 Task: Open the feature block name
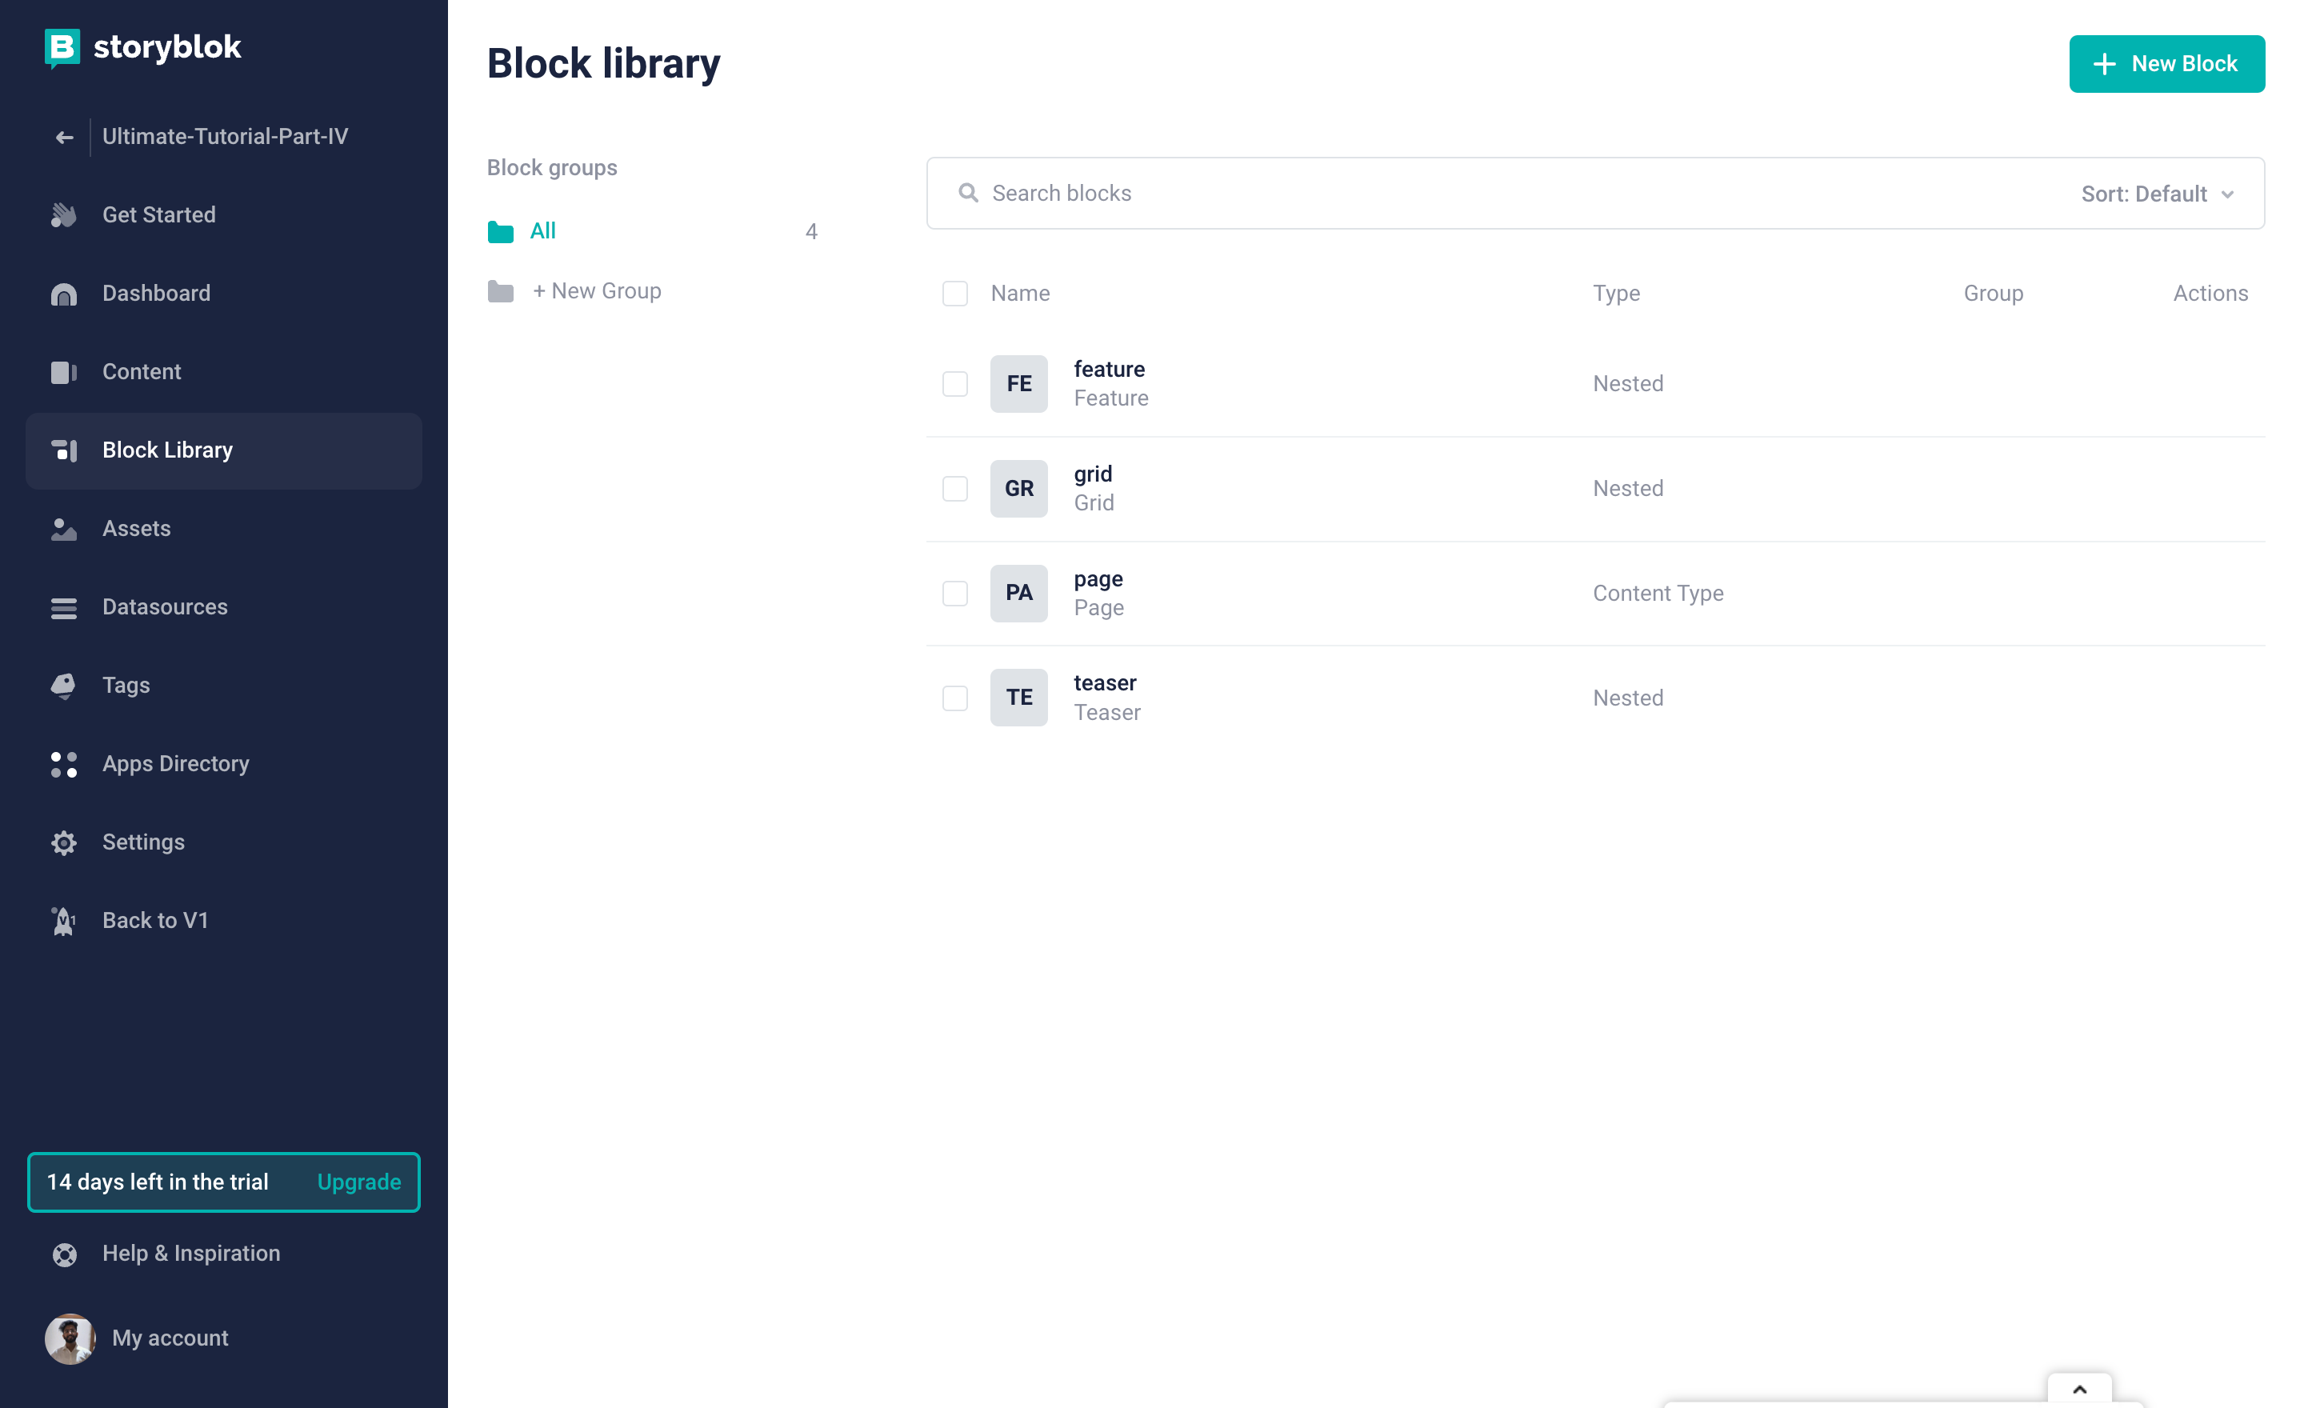(1109, 370)
